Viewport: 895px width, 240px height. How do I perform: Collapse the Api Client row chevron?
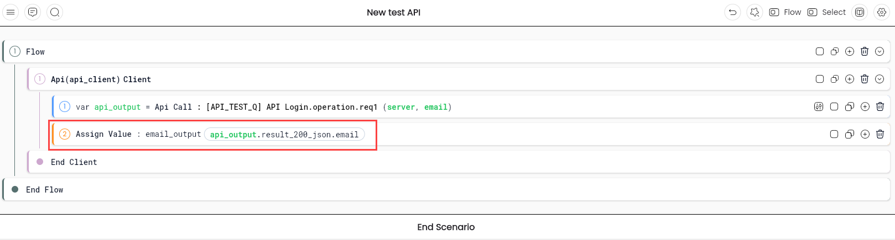tap(880, 79)
